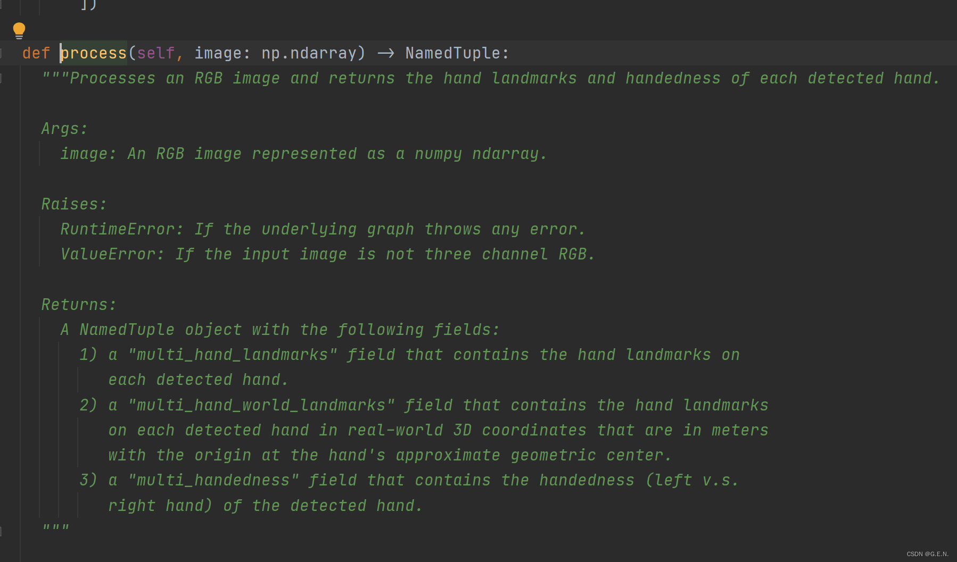The height and width of the screenshot is (562, 957).
Task: Click the Args: docstring heading
Action: pos(64,129)
